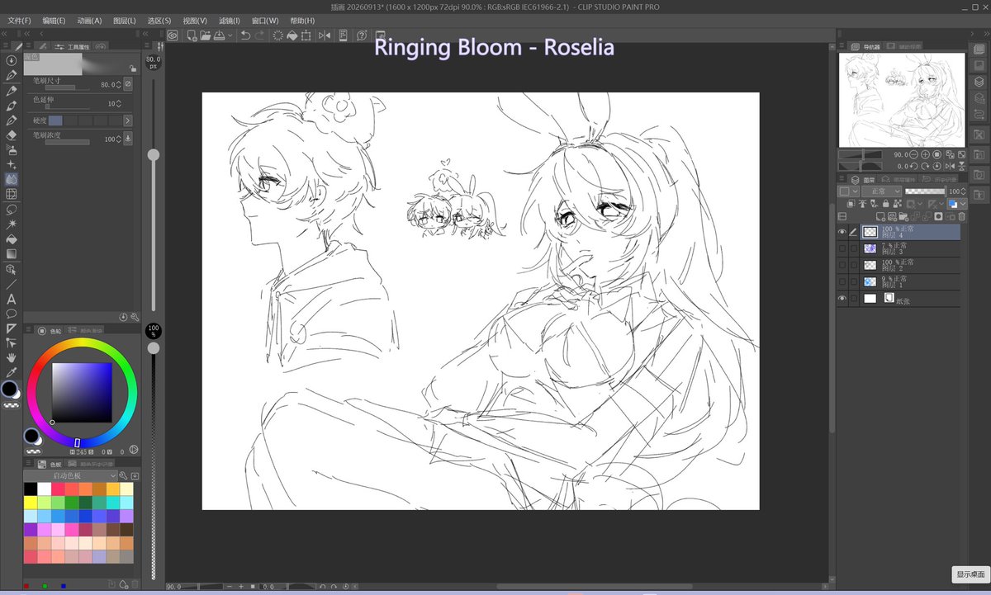Screen dimensions: 991x595
Task: Click new raster layer icon in Layers
Action: (x=880, y=215)
